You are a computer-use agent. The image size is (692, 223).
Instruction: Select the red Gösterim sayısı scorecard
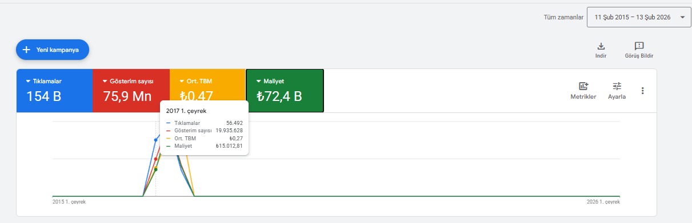131,90
